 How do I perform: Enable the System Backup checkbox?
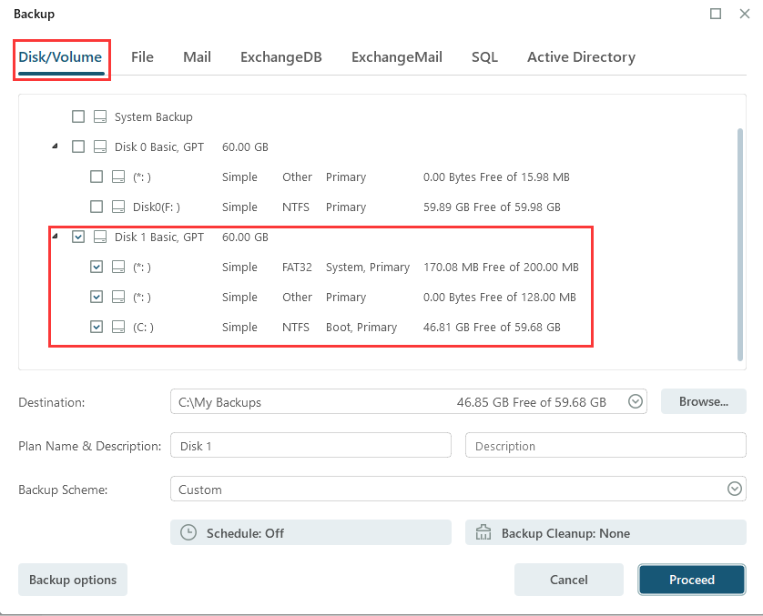(x=78, y=117)
